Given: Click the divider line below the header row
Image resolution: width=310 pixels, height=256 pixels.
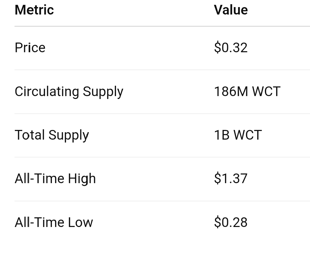Looking at the screenshot, I should pyautogui.click(x=162, y=26).
